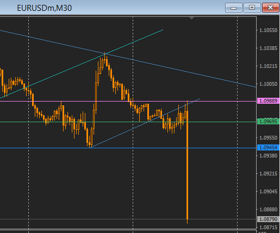Maximize the EURUSDm,M30 chart window
The width and height of the screenshot is (280, 233).
coord(252,8)
